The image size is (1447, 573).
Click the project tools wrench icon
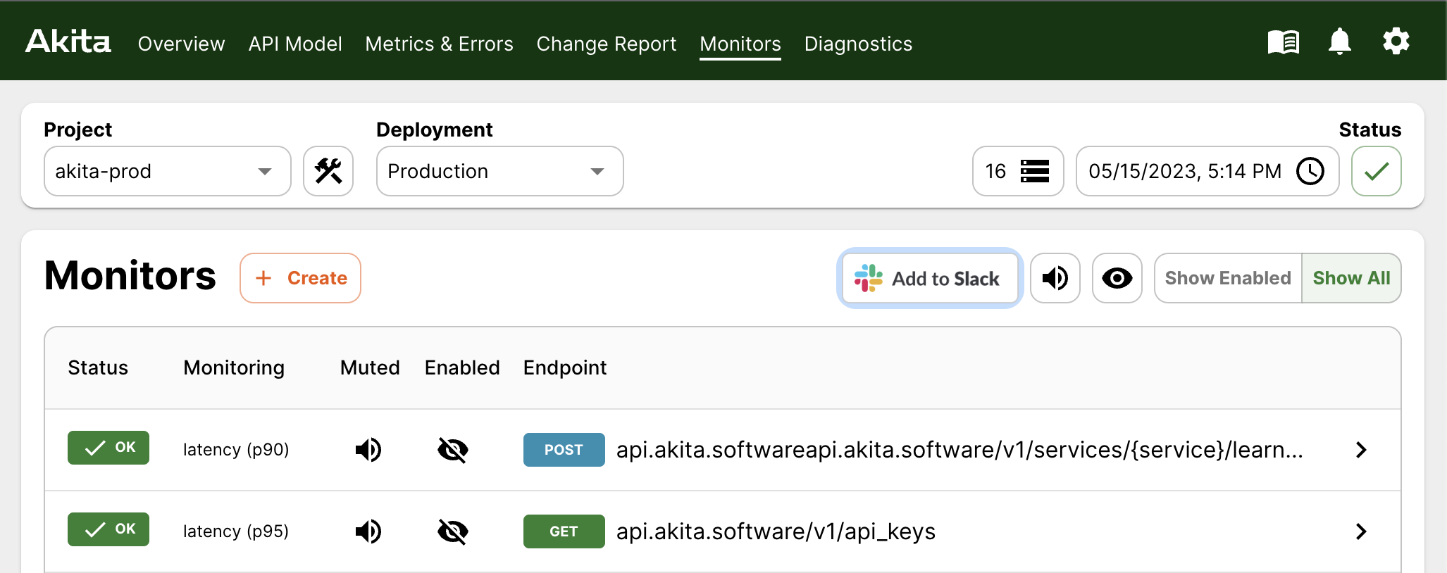[x=328, y=171]
